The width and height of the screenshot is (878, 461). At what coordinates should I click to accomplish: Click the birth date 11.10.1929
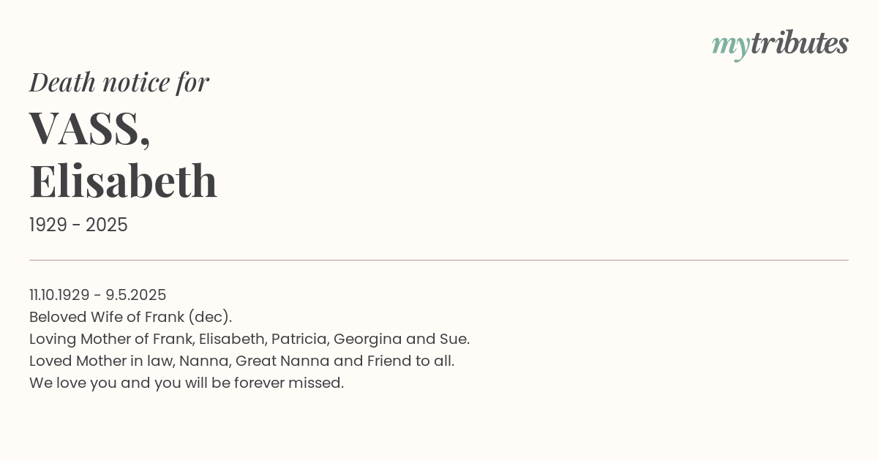(x=59, y=295)
